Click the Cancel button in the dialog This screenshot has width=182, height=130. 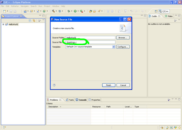123,85
